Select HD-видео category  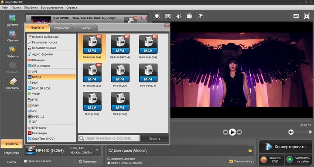tap(51, 60)
